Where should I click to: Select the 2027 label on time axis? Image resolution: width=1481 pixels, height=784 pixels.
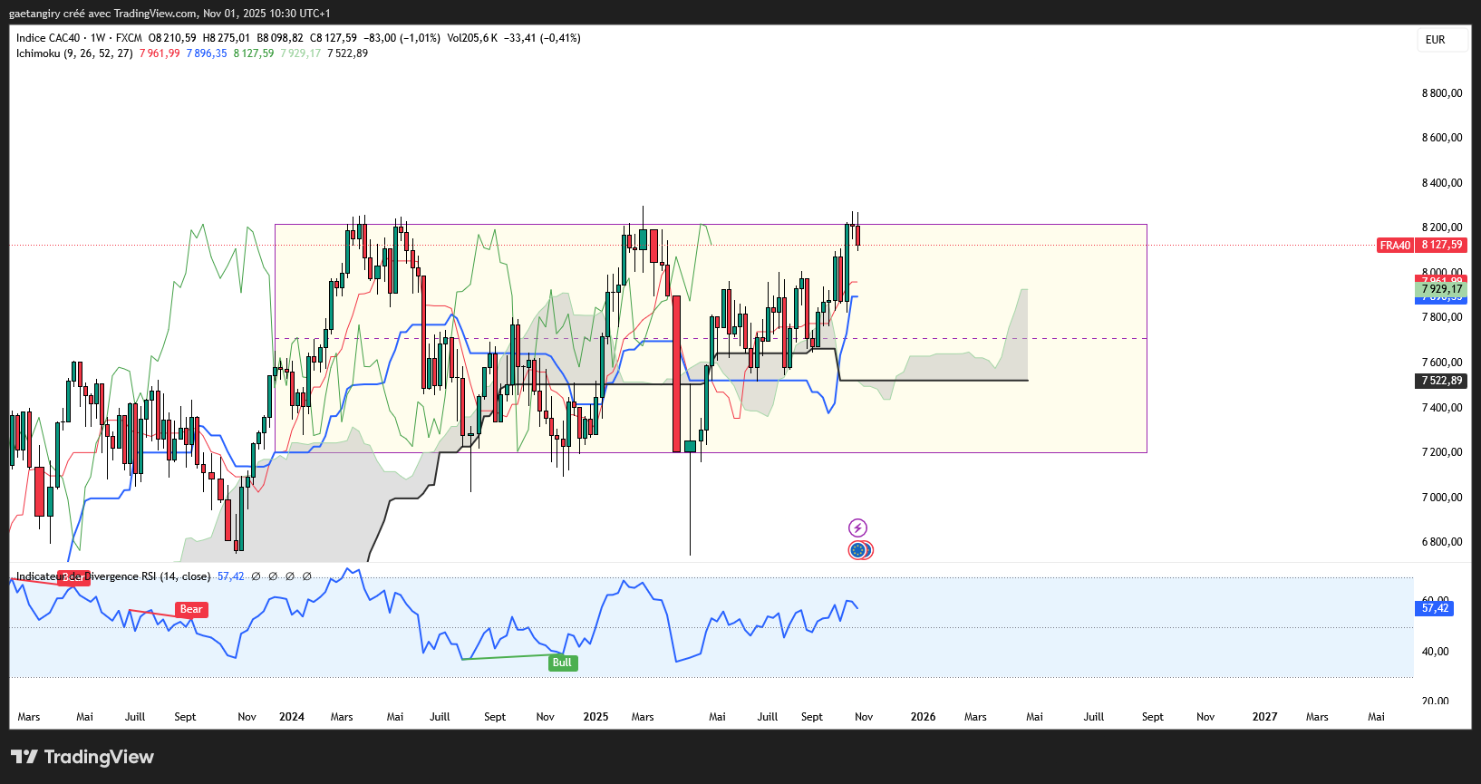tap(1264, 717)
